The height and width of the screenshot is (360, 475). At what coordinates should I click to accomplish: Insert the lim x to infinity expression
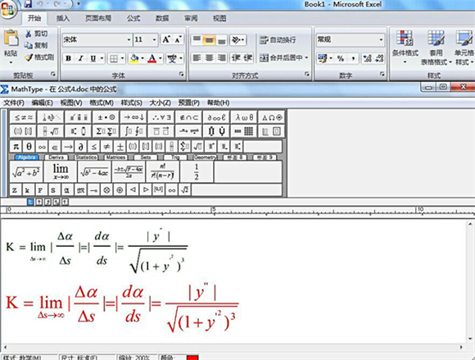tap(61, 172)
